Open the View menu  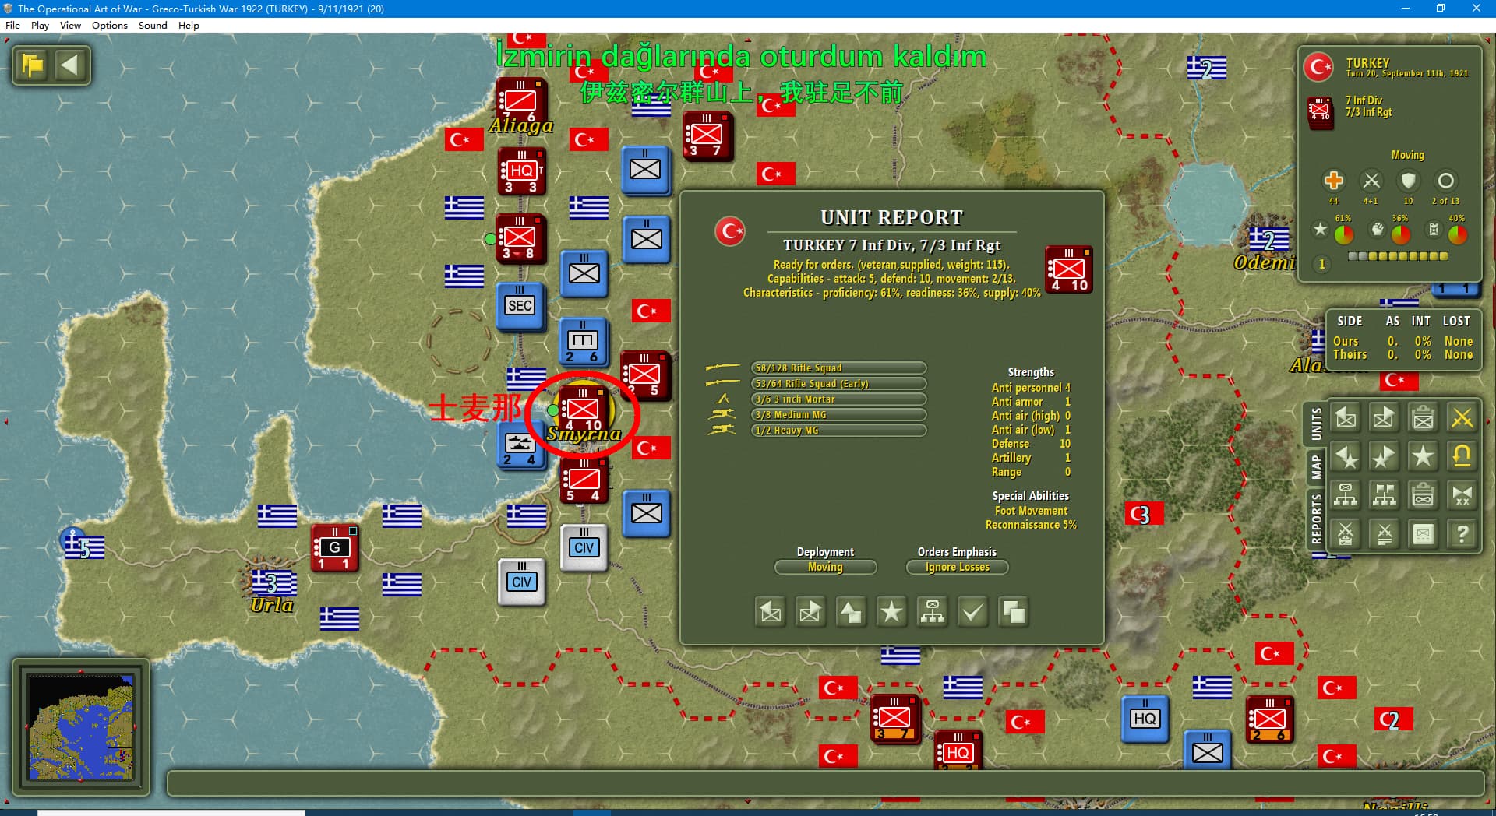(x=70, y=26)
